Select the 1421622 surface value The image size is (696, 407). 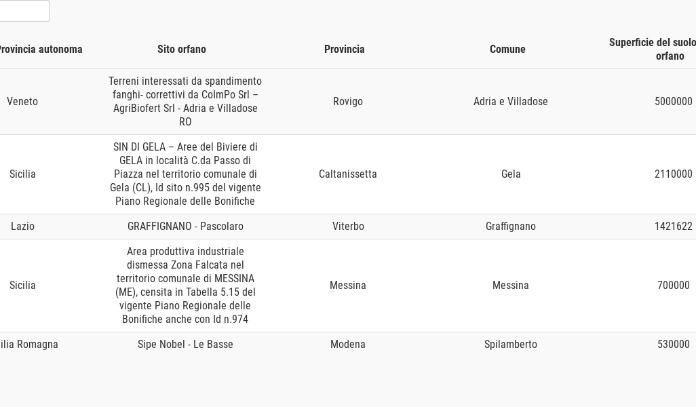(673, 227)
